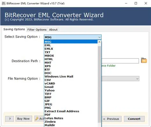
Task: Pick MHT from the list
Action: (71, 63)
